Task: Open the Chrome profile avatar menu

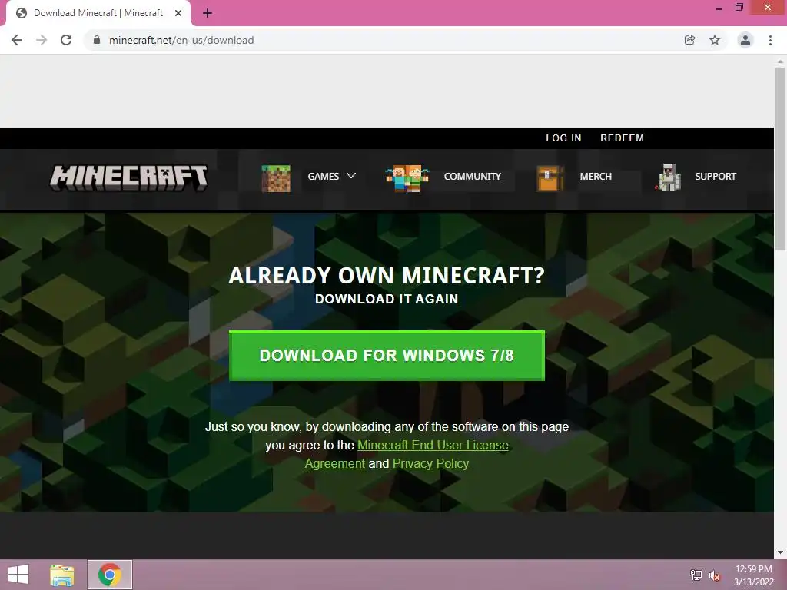Action: (x=745, y=40)
